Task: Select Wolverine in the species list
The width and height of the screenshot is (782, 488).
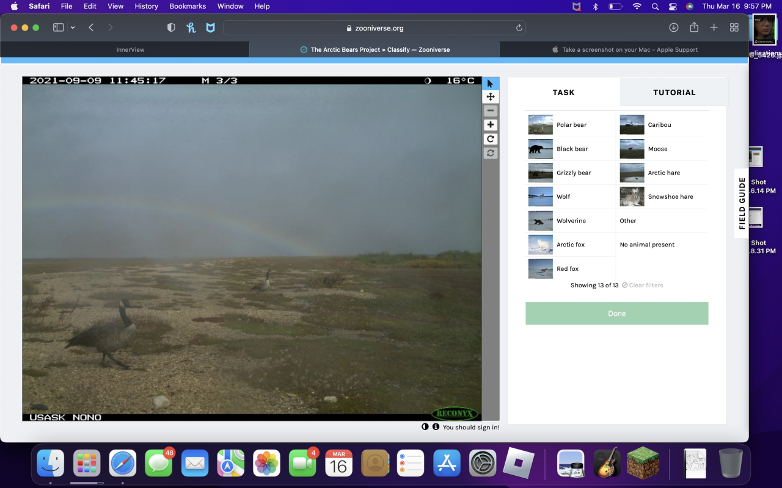Action: coord(571,221)
